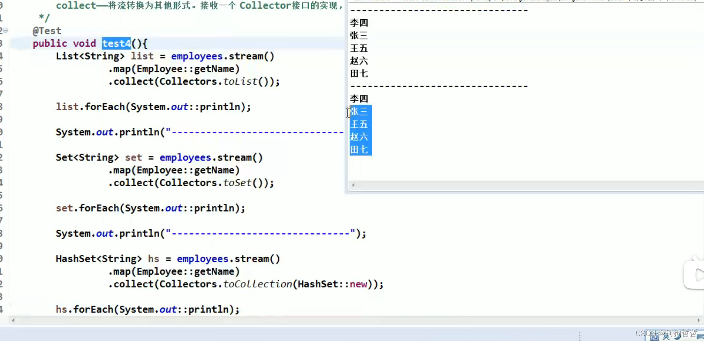Click the highlighted 田七 console line

[x=359, y=149]
